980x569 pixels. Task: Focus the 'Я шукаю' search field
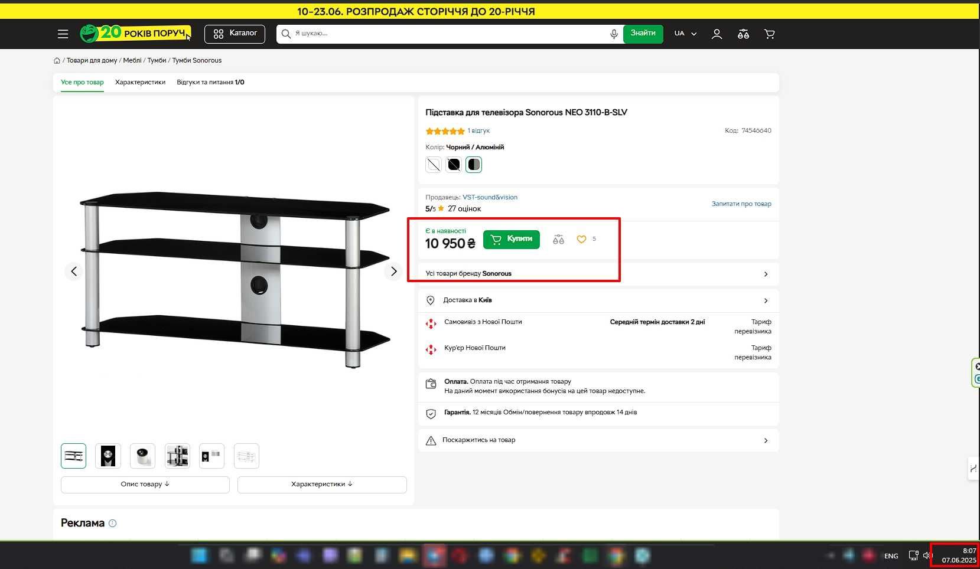point(449,34)
